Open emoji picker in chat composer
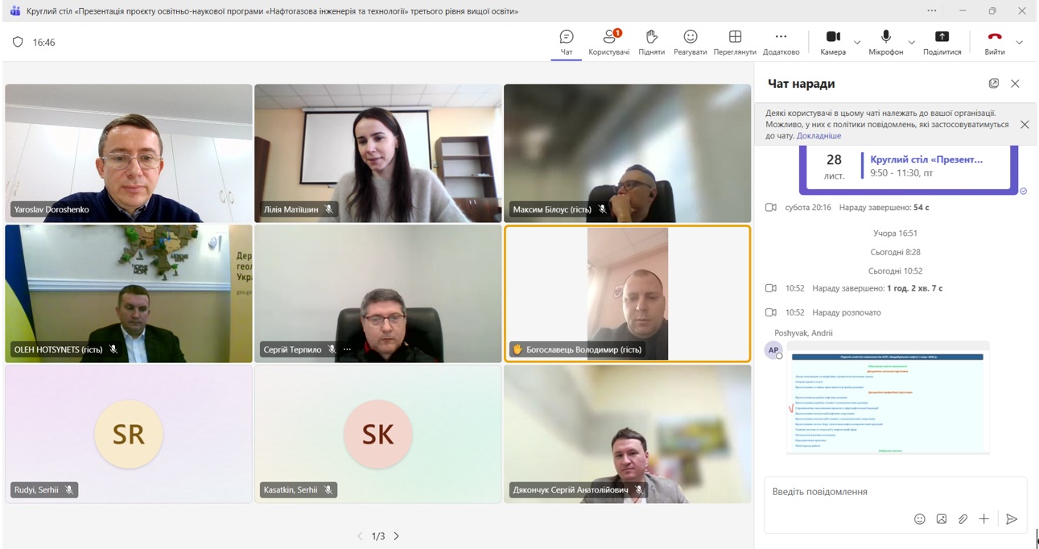1039x549 pixels. click(x=920, y=519)
